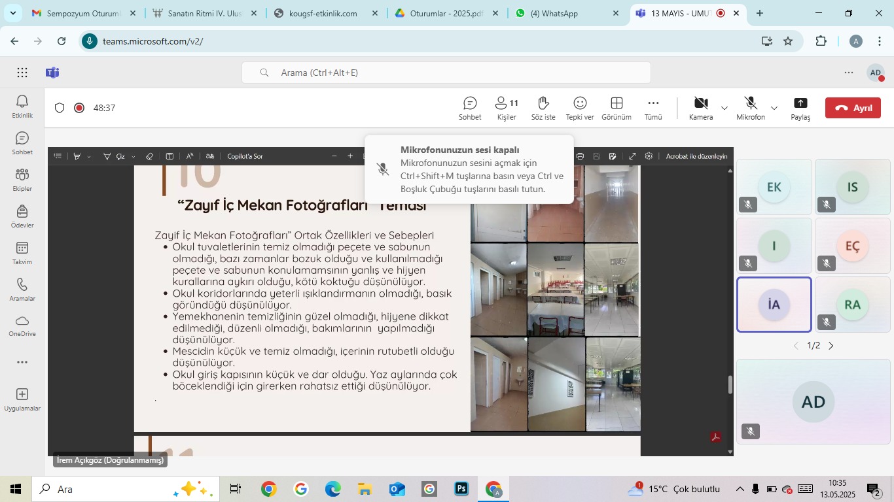Expand the Mikrofon options arrow

tap(774, 108)
